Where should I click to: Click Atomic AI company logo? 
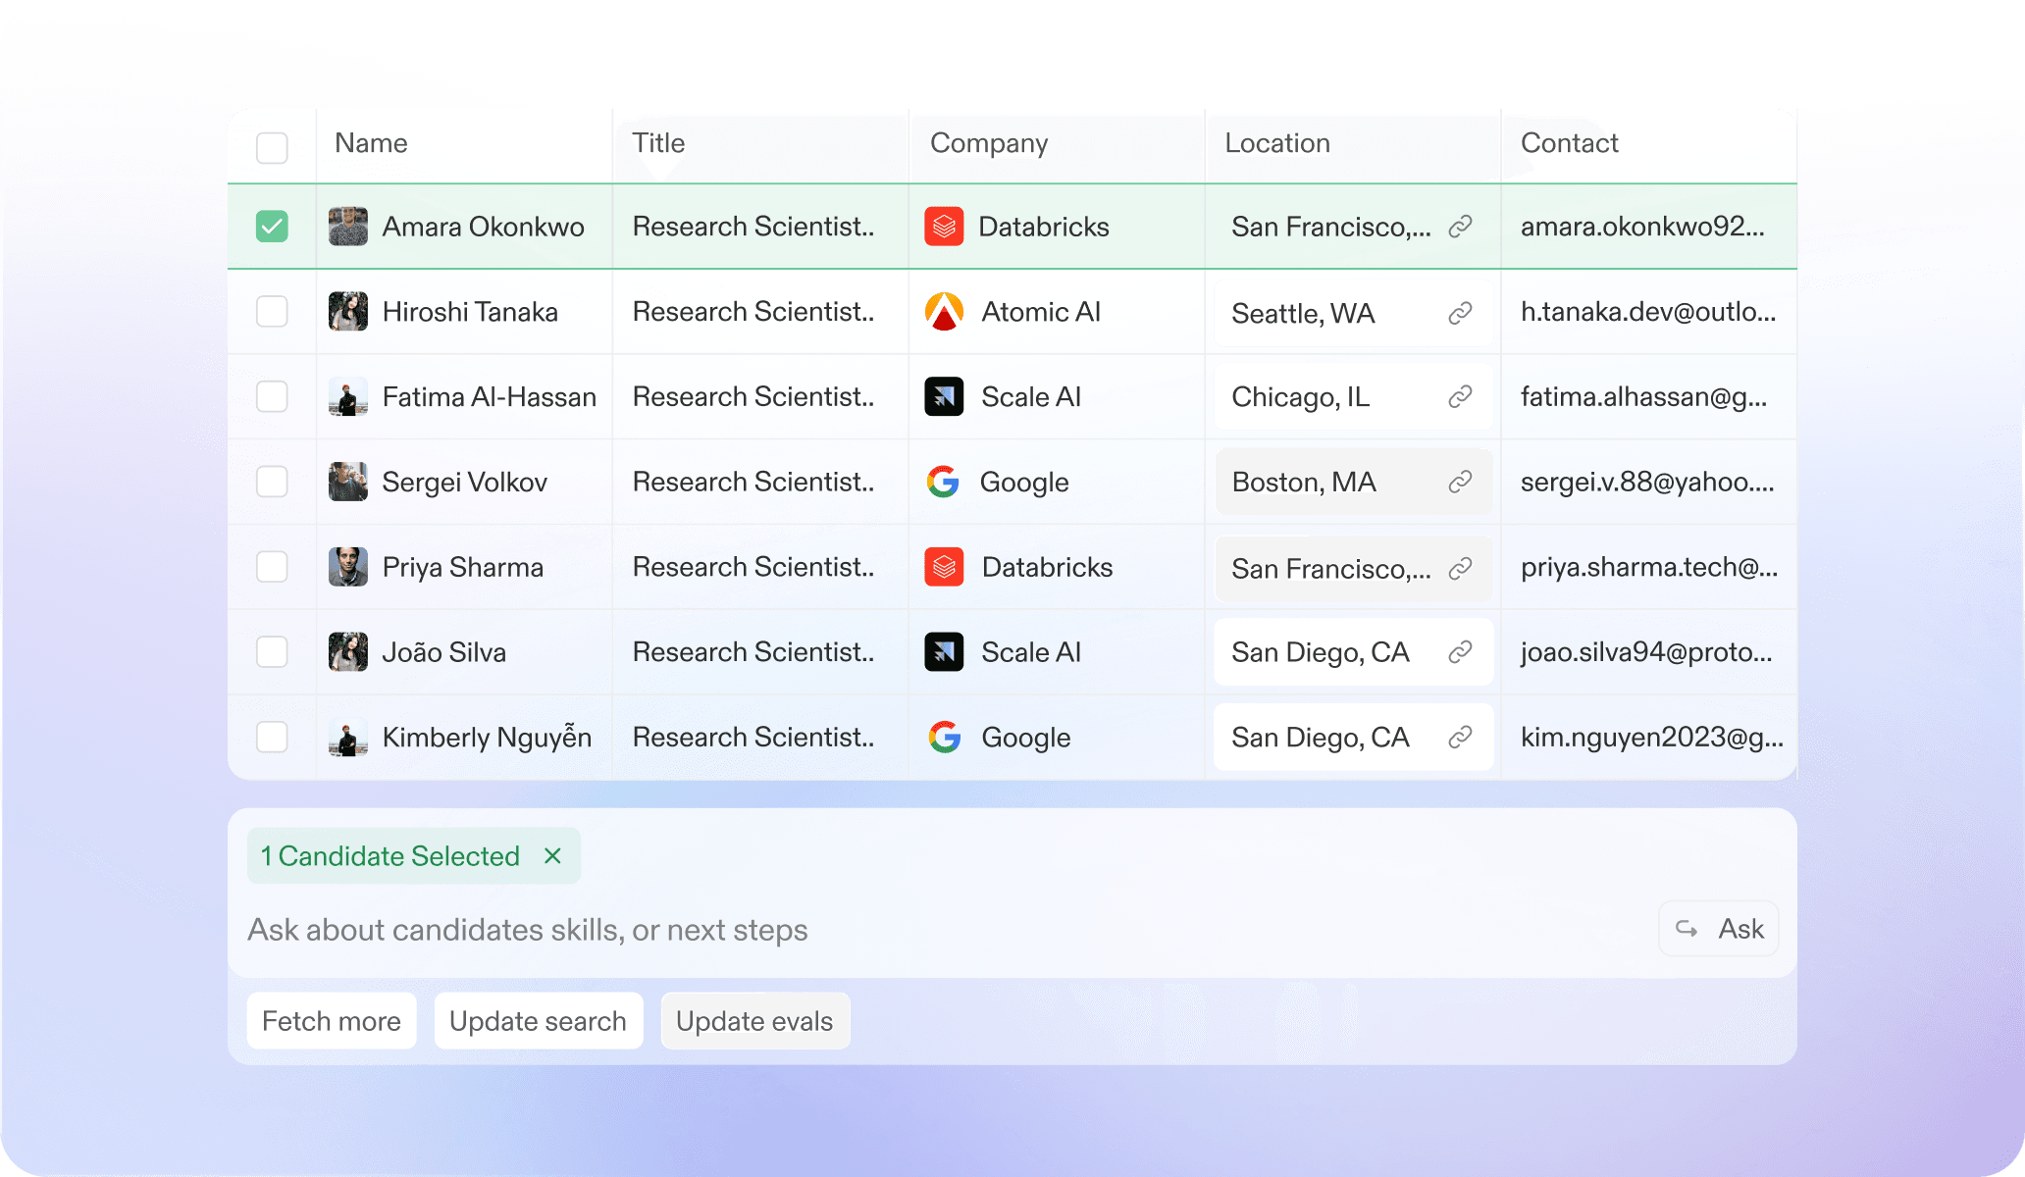(x=944, y=312)
